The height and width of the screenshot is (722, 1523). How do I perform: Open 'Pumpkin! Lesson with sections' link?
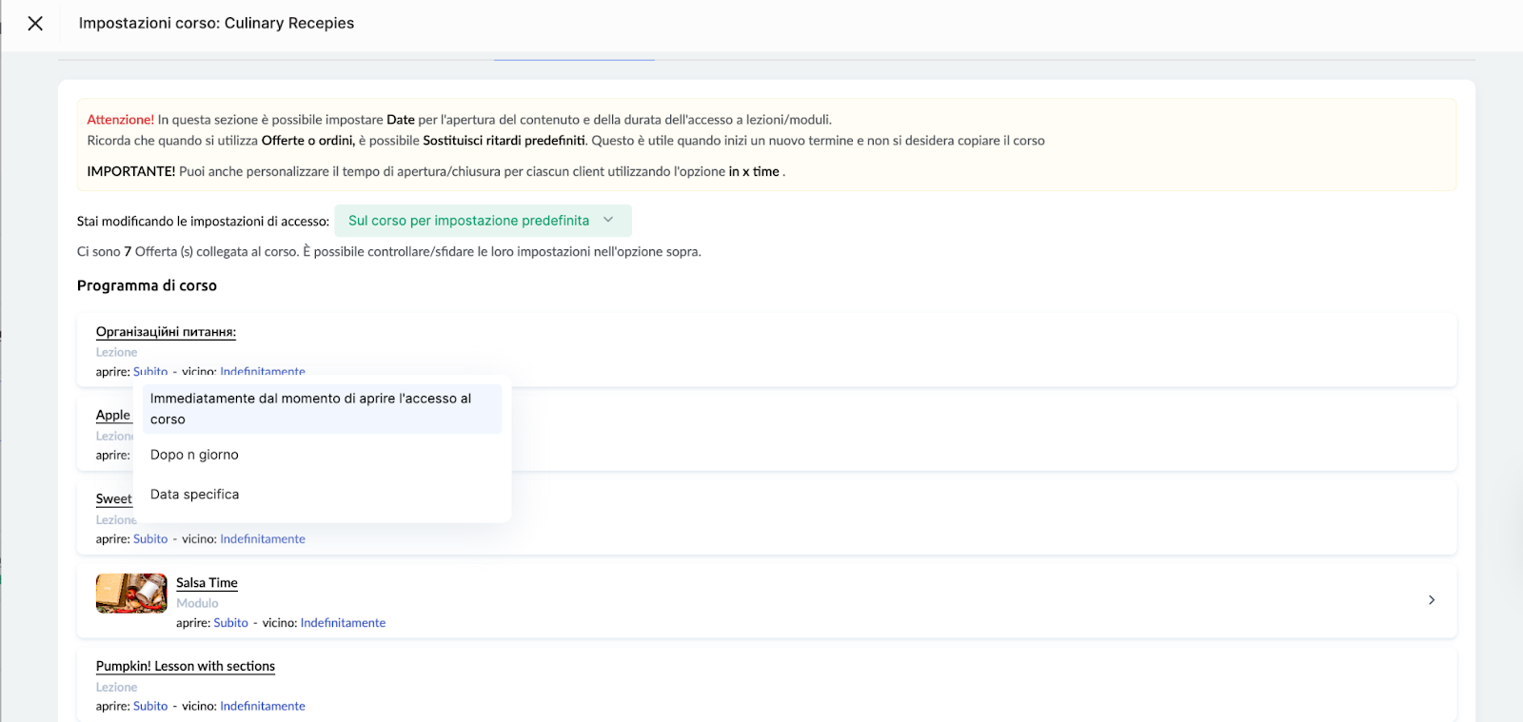click(x=186, y=667)
